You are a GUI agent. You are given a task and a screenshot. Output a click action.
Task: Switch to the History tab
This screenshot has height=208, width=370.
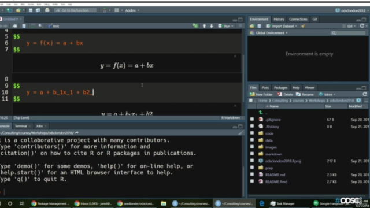[x=279, y=19]
